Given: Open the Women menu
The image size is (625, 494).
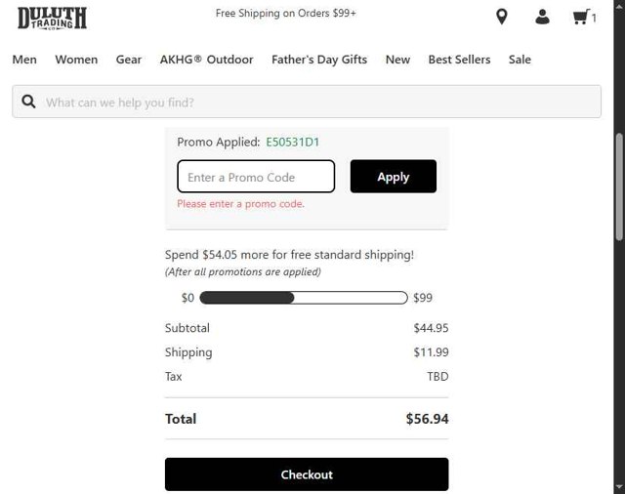Looking at the screenshot, I should [x=76, y=60].
